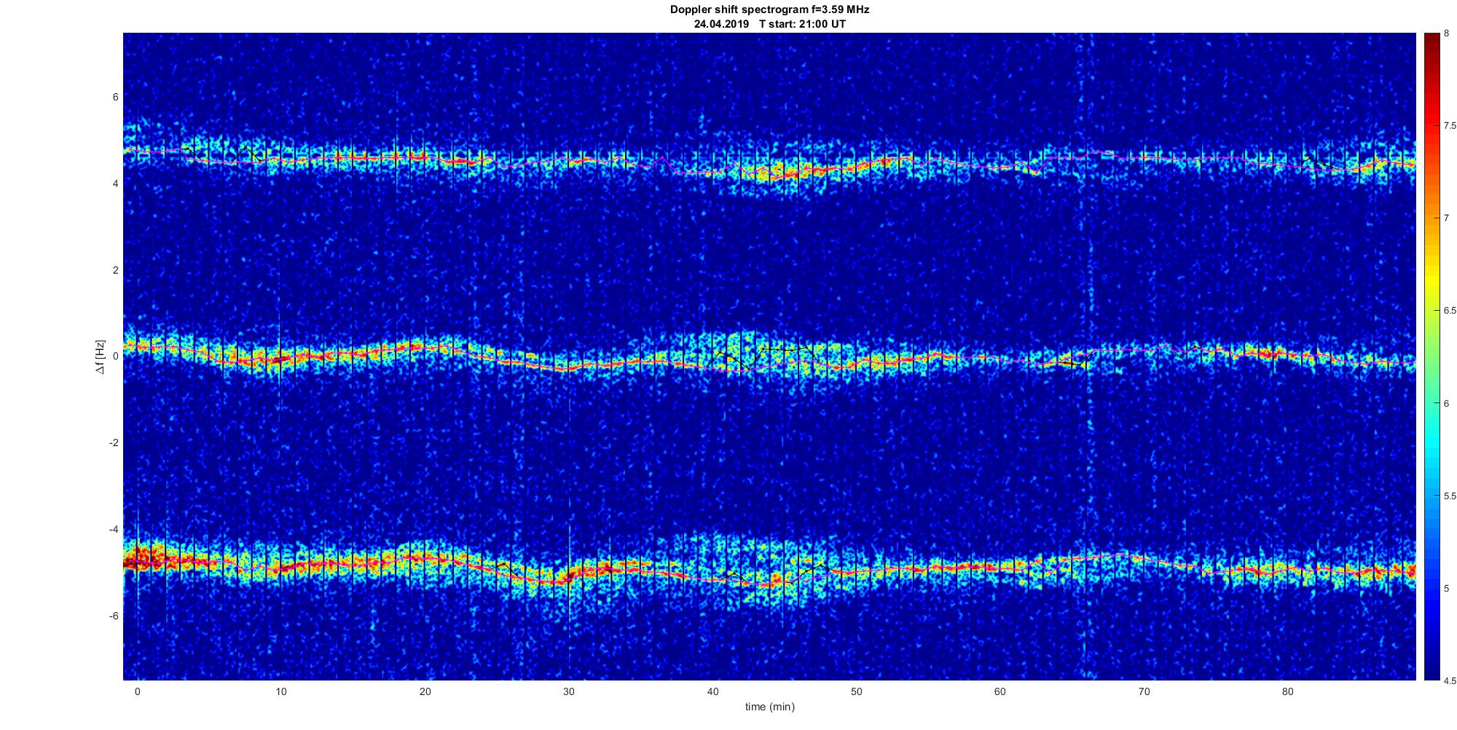The width and height of the screenshot is (1457, 730).
Task: Click the y-axis tick label -6
Action: 114,616
